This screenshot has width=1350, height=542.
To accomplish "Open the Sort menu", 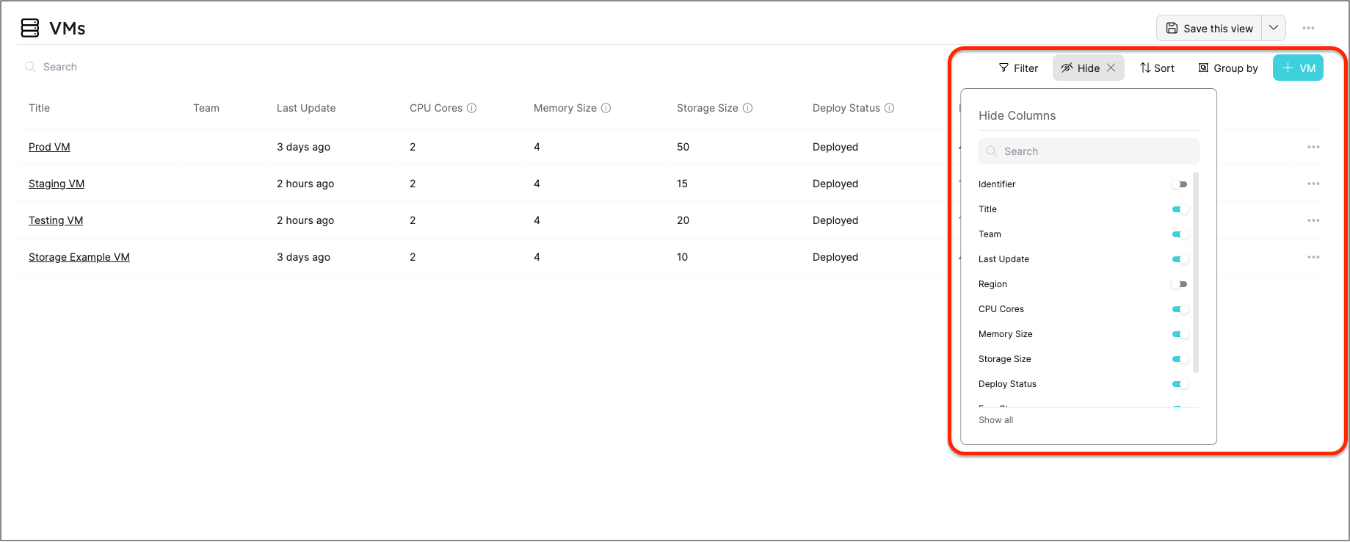I will tap(1157, 68).
